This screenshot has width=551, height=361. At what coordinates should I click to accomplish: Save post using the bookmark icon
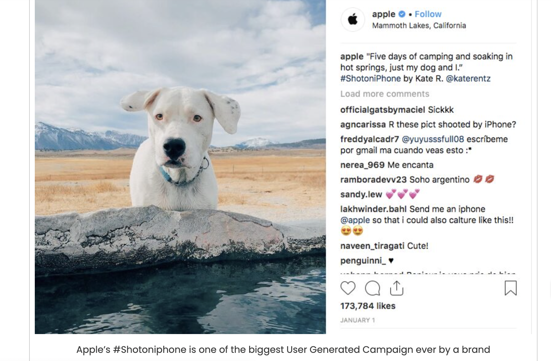(511, 288)
